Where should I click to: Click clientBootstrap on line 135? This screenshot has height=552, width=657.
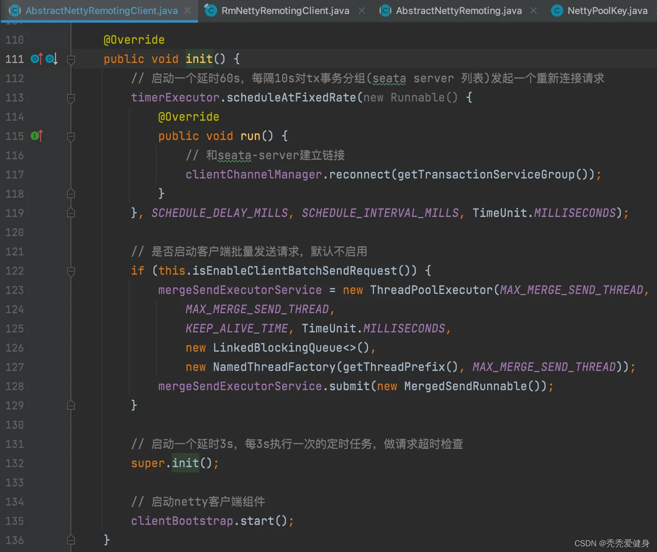pos(182,521)
